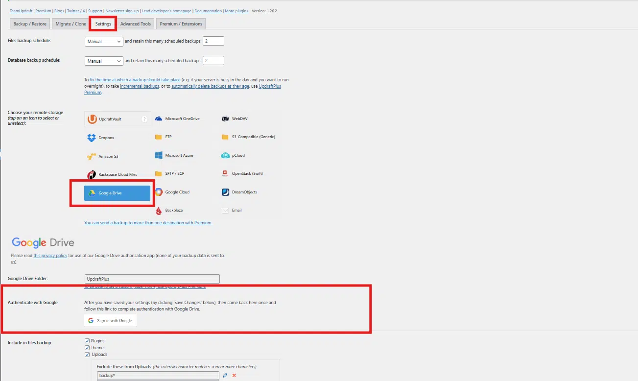The image size is (638, 381).
Task: Open Files backup schedule dropdown
Action: [x=103, y=42]
